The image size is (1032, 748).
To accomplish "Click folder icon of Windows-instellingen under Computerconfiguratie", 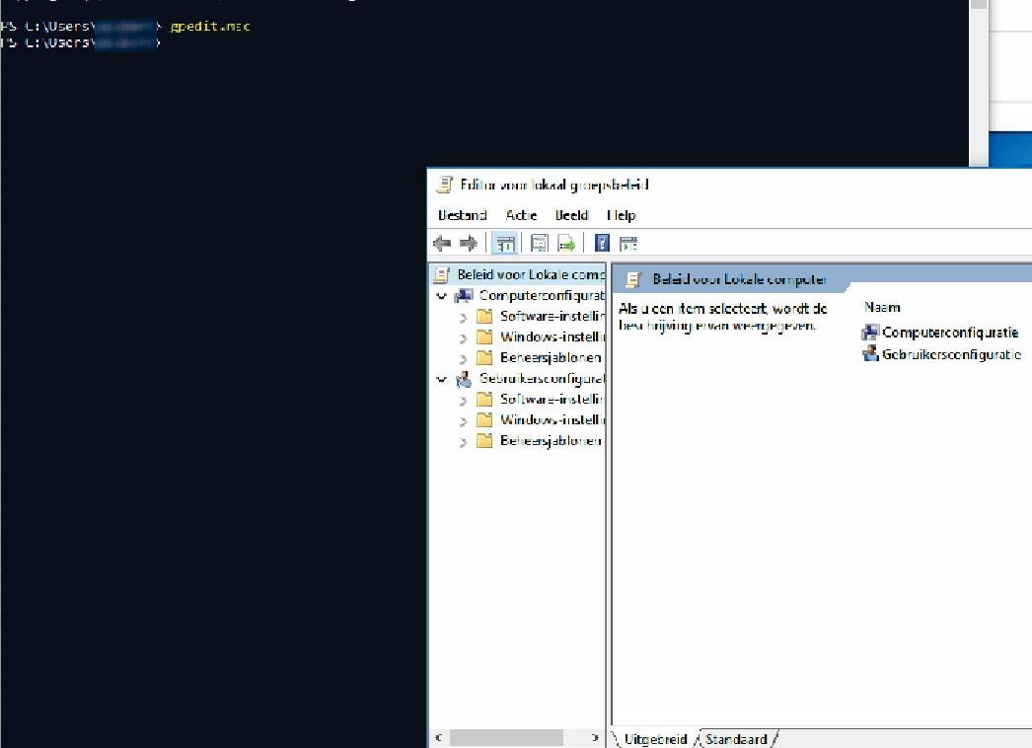I will (x=484, y=337).
